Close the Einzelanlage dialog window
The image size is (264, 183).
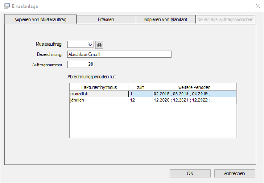[x=257, y=6]
